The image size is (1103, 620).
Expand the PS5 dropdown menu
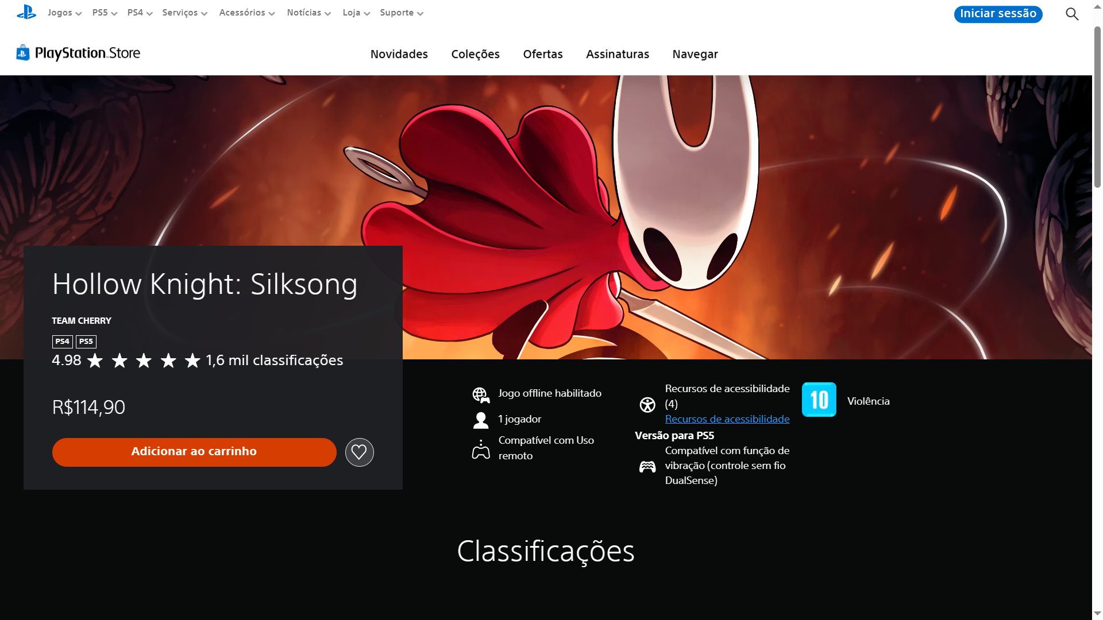point(105,13)
